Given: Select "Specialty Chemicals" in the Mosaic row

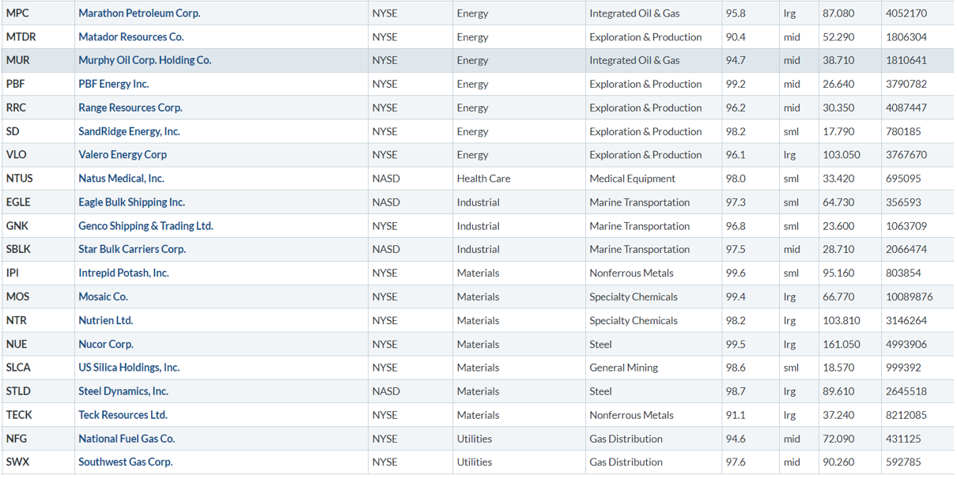Looking at the screenshot, I should coord(634,296).
